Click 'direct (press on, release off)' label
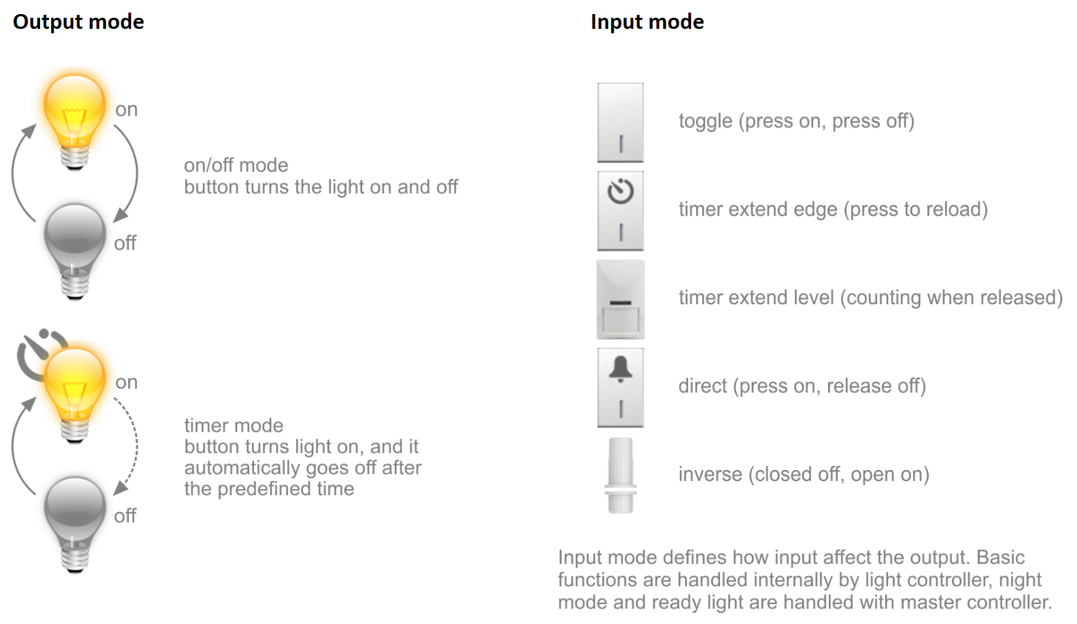1077x624 pixels. [x=802, y=386]
